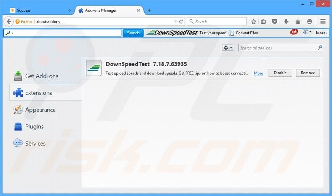Click the DownSpeedTest extension icon
This screenshot has height=196, width=332.
pyautogui.click(x=94, y=68)
